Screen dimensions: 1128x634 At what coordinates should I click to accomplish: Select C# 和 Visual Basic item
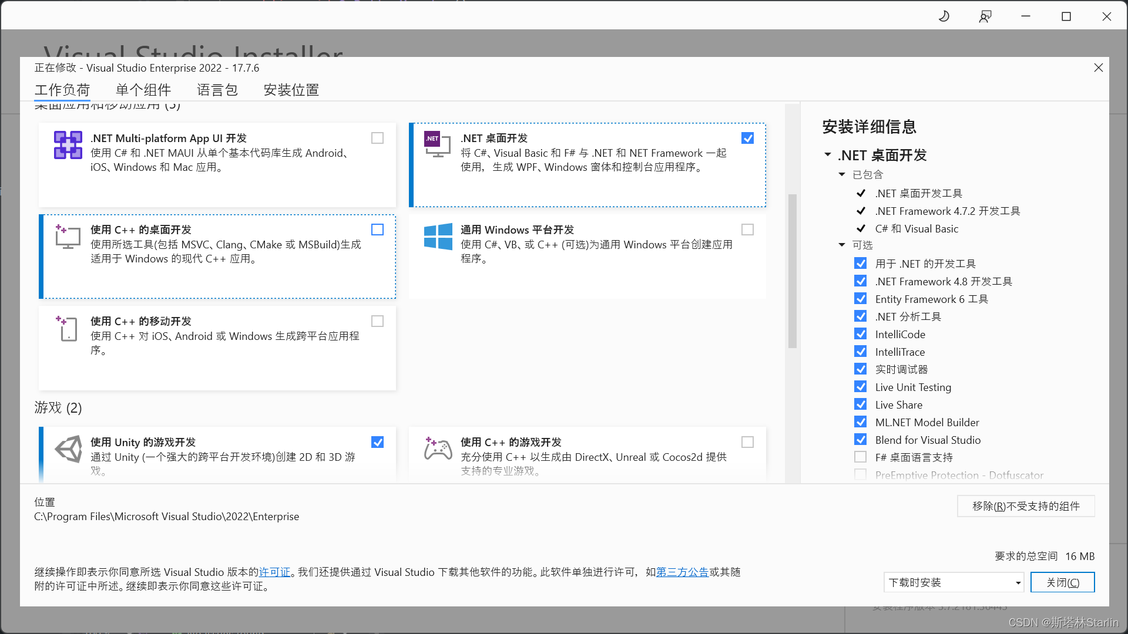tap(916, 228)
